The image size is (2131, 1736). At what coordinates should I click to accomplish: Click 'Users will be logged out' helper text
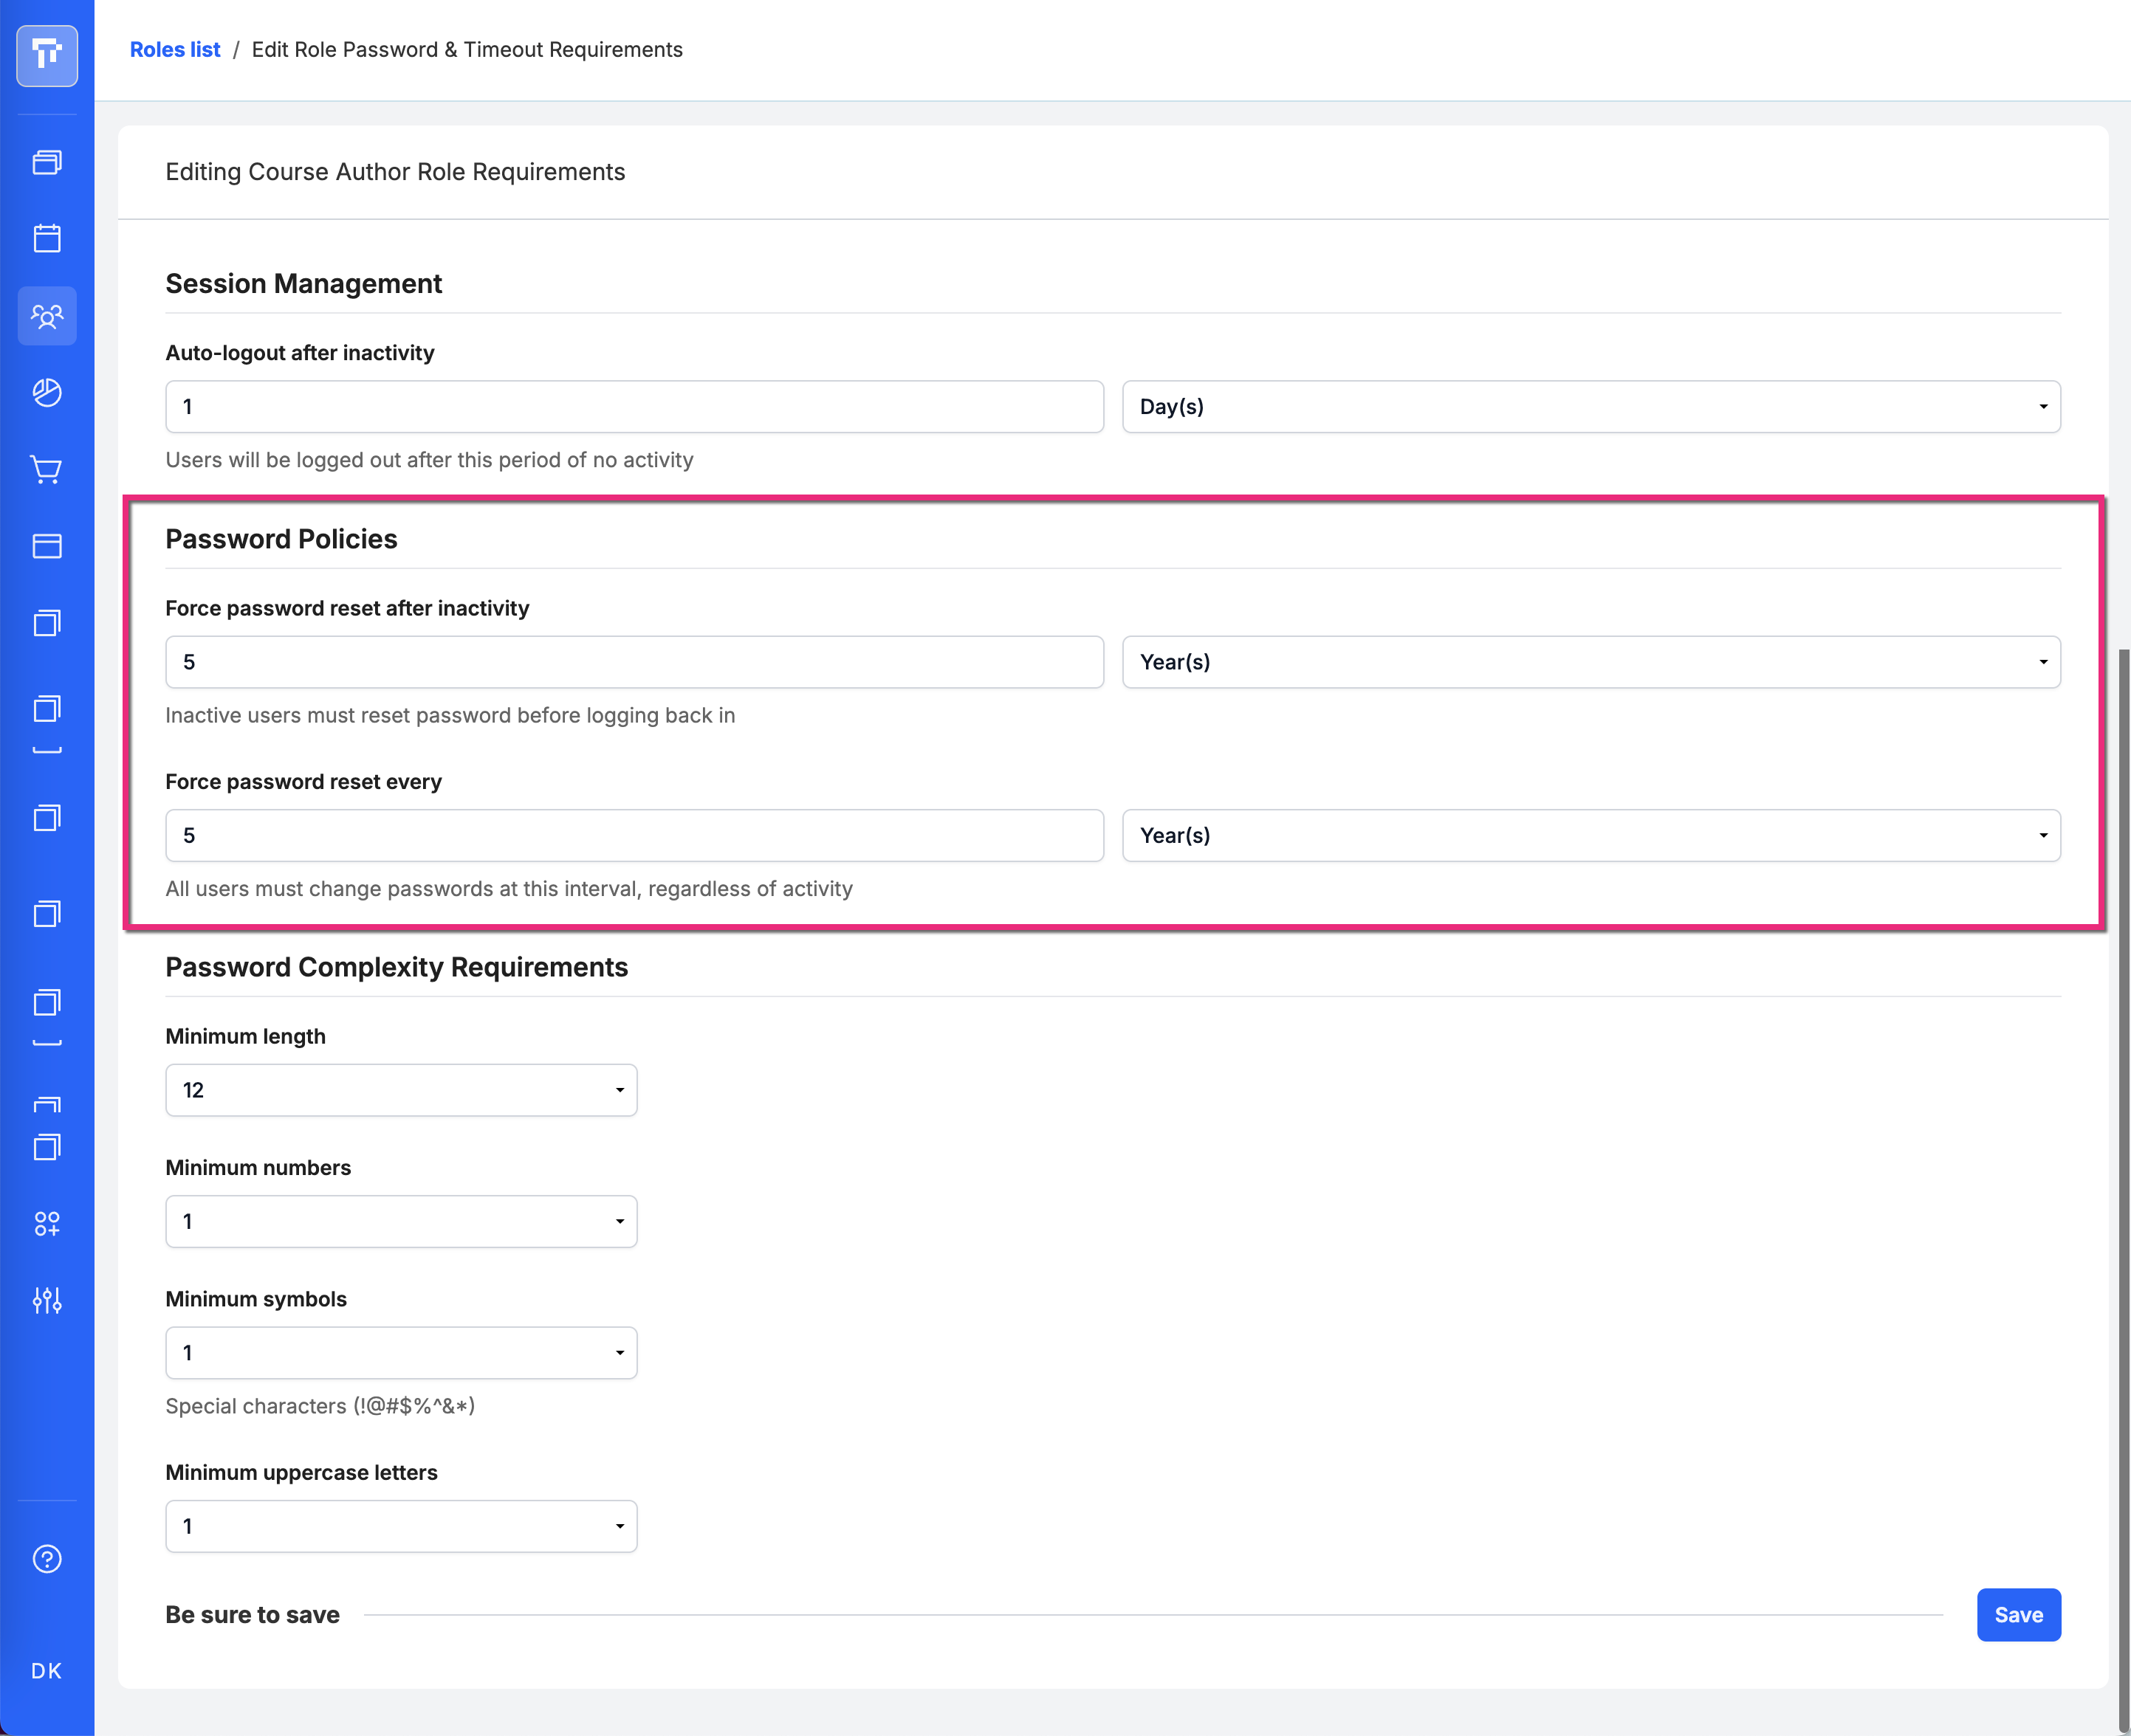(429, 460)
